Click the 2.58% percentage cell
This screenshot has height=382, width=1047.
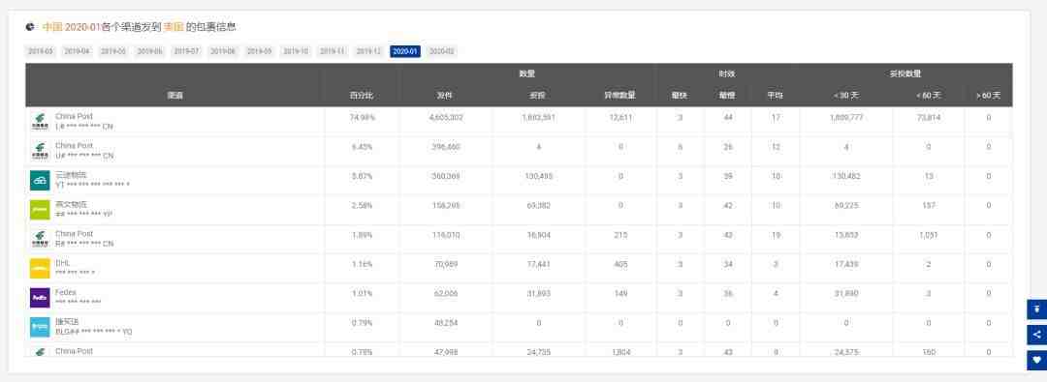click(x=362, y=205)
